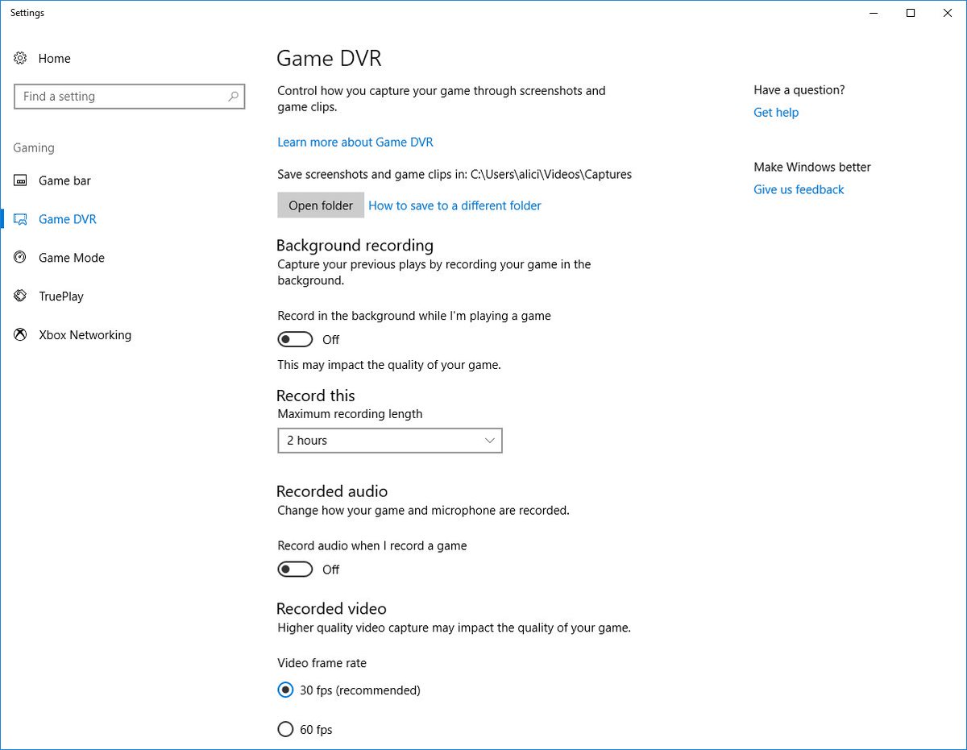Click the captures path C:\Users\alici\Videos\Captures
Image resolution: width=967 pixels, height=750 pixels.
point(551,174)
